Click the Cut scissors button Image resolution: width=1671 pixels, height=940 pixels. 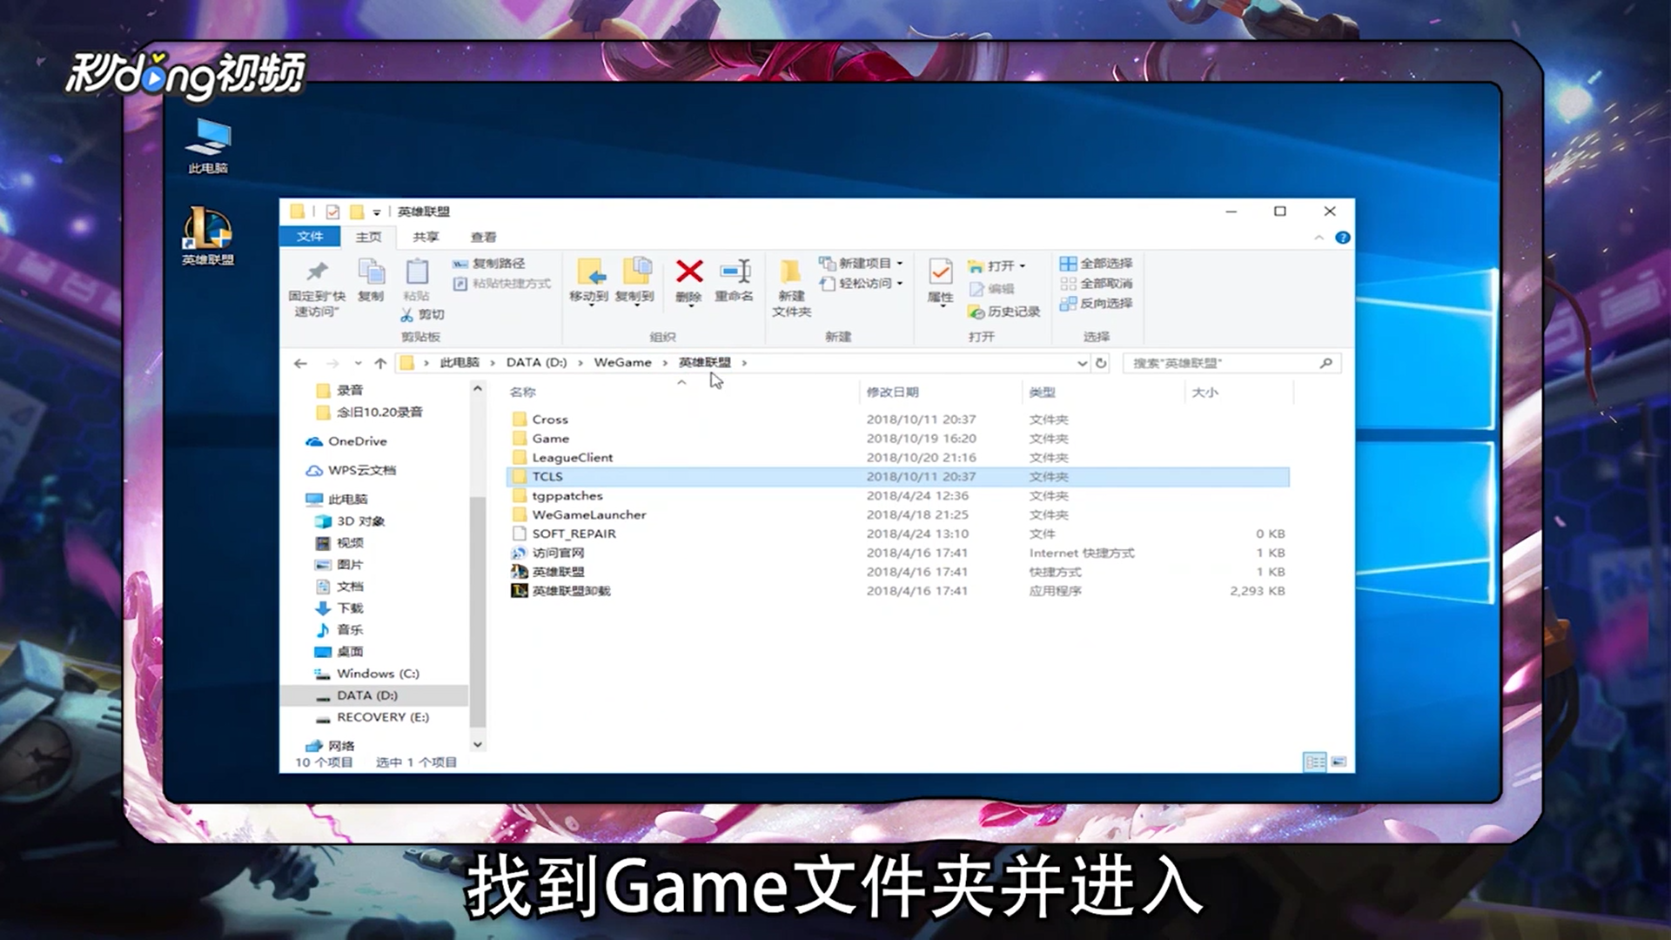coord(422,314)
